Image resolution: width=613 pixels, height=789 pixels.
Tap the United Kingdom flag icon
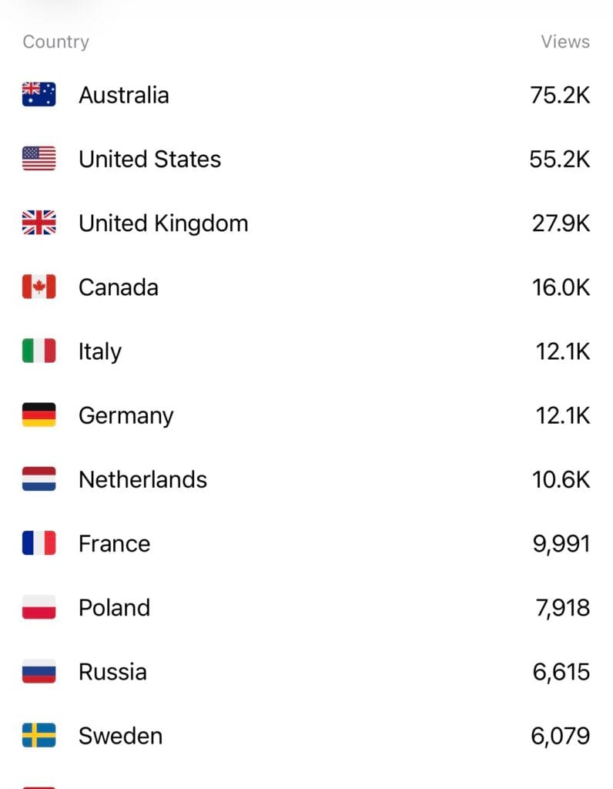pos(39,223)
